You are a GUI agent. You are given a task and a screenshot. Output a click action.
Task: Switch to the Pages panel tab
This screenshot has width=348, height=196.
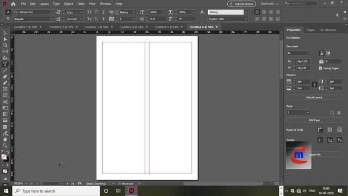pyautogui.click(x=310, y=30)
